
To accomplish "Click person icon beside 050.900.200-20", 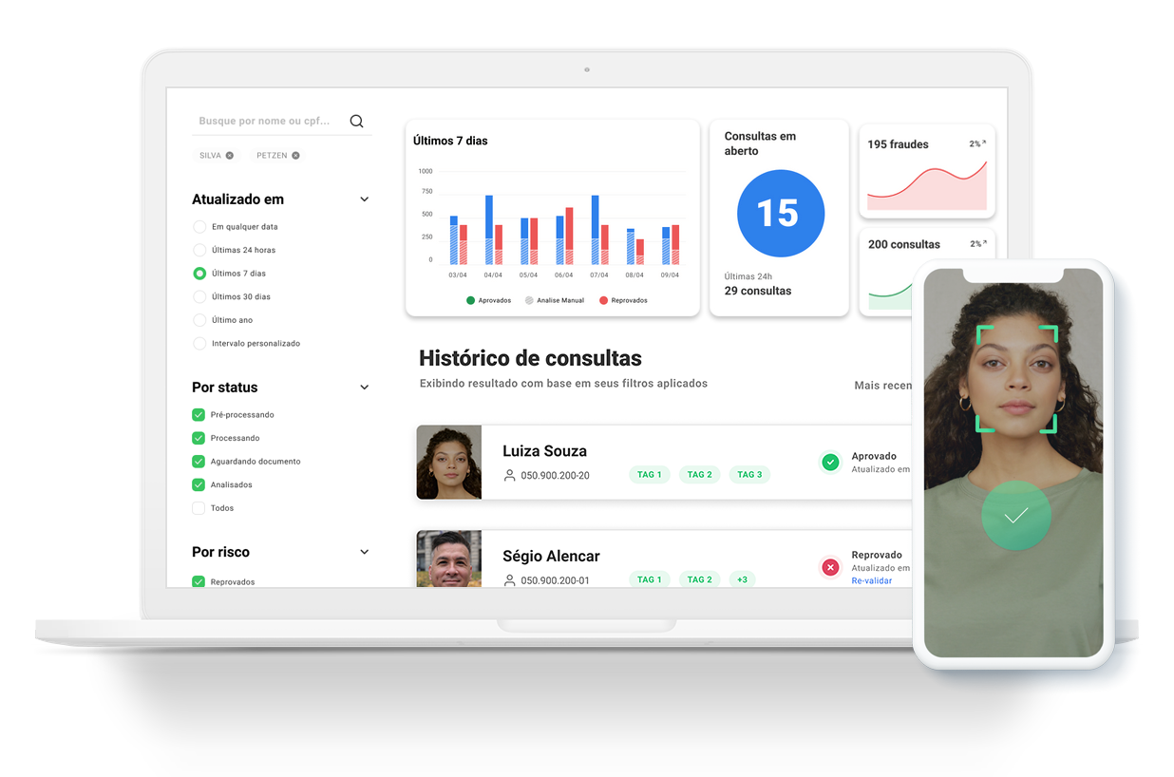I will pyautogui.click(x=509, y=475).
